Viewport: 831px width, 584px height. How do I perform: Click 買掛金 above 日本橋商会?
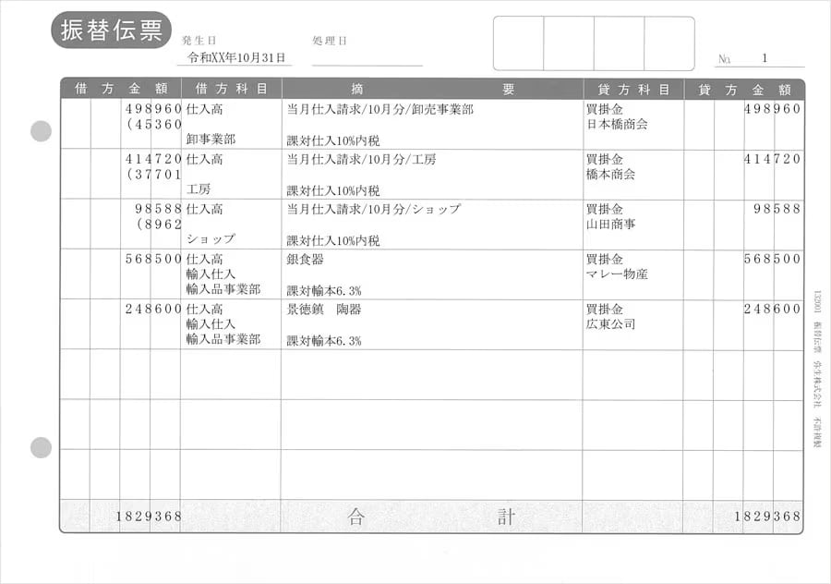[605, 109]
